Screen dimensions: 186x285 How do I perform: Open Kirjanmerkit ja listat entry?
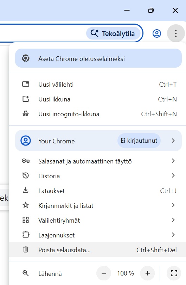click(97, 205)
